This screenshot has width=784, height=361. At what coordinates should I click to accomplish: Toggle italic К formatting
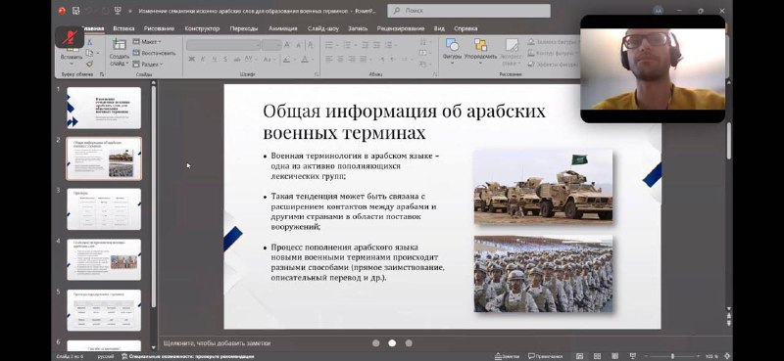203,60
